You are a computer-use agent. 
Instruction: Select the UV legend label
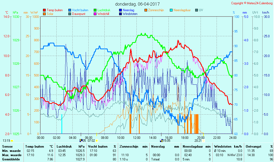click(x=201, y=10)
